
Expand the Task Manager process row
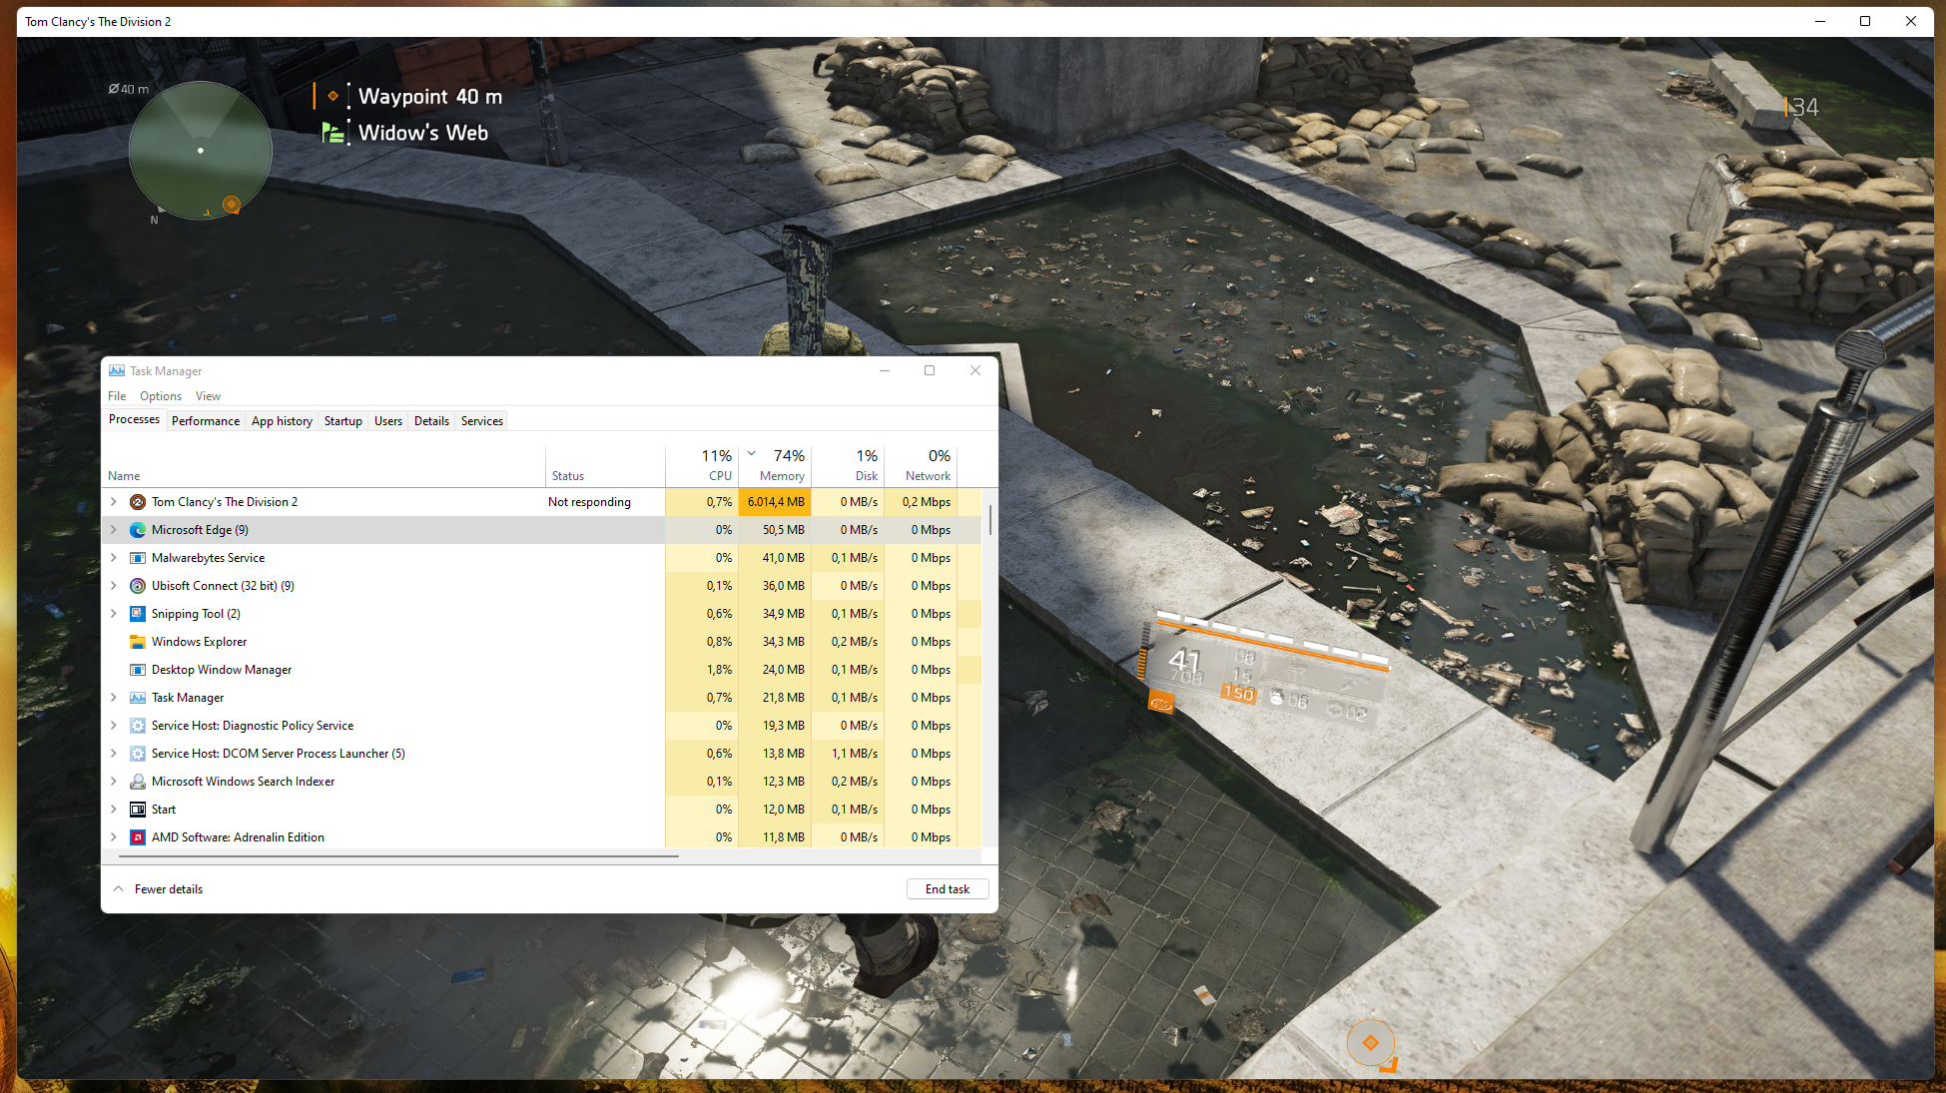point(114,698)
